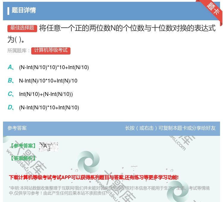Viewport: 223px width, 202px height.
Task: Click the 【参考答案】 label
Action: click(x=23, y=146)
